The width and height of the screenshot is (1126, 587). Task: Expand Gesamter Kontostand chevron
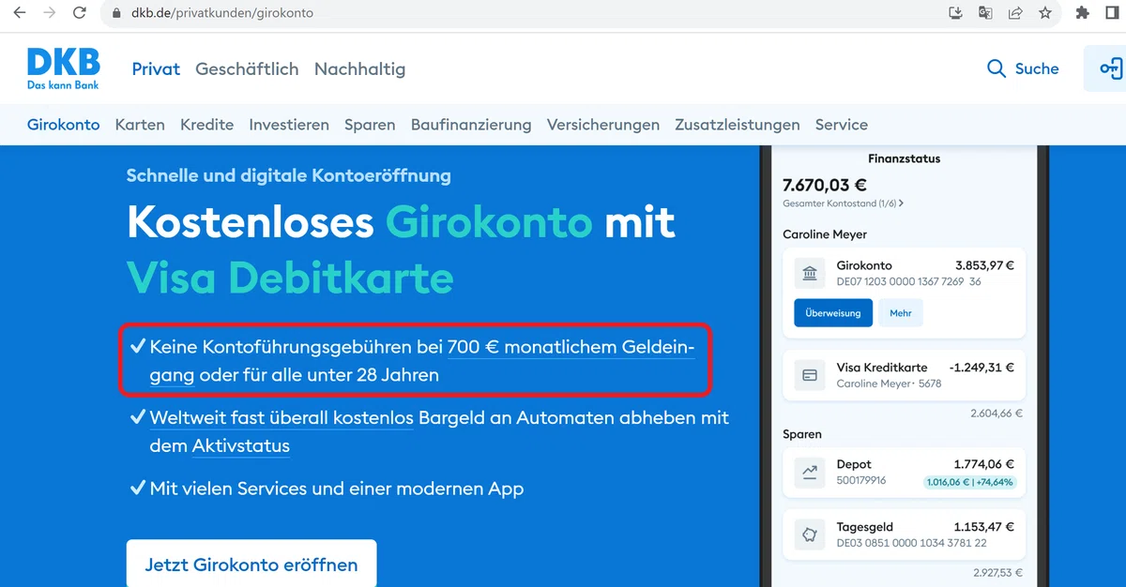click(901, 203)
